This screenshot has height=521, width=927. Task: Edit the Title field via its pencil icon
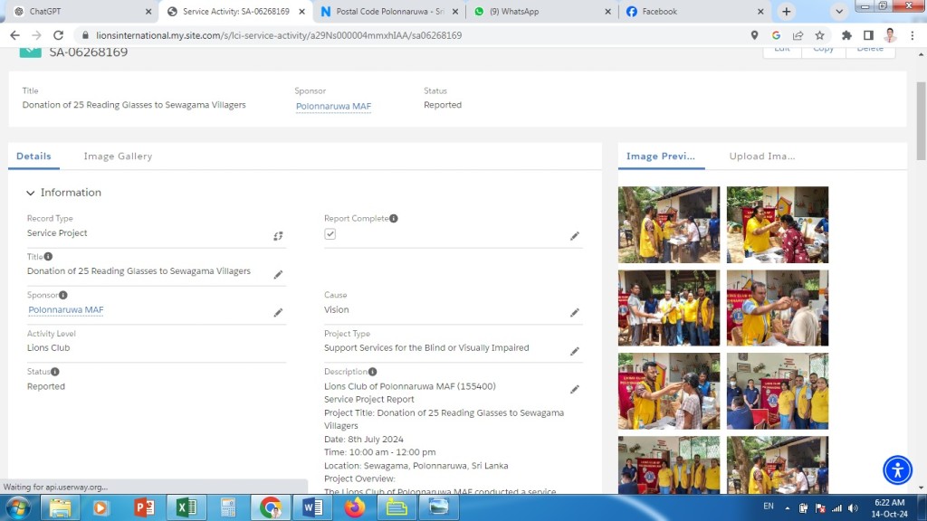click(x=278, y=275)
